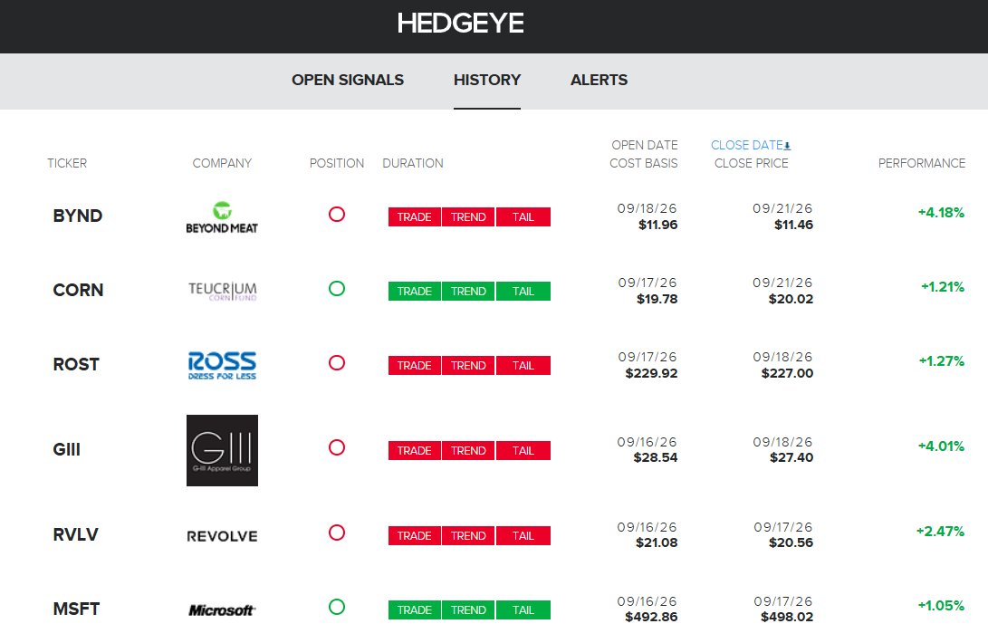The image size is (988, 643).
Task: Click the MSFT ticker symbol
Action: 76,609
